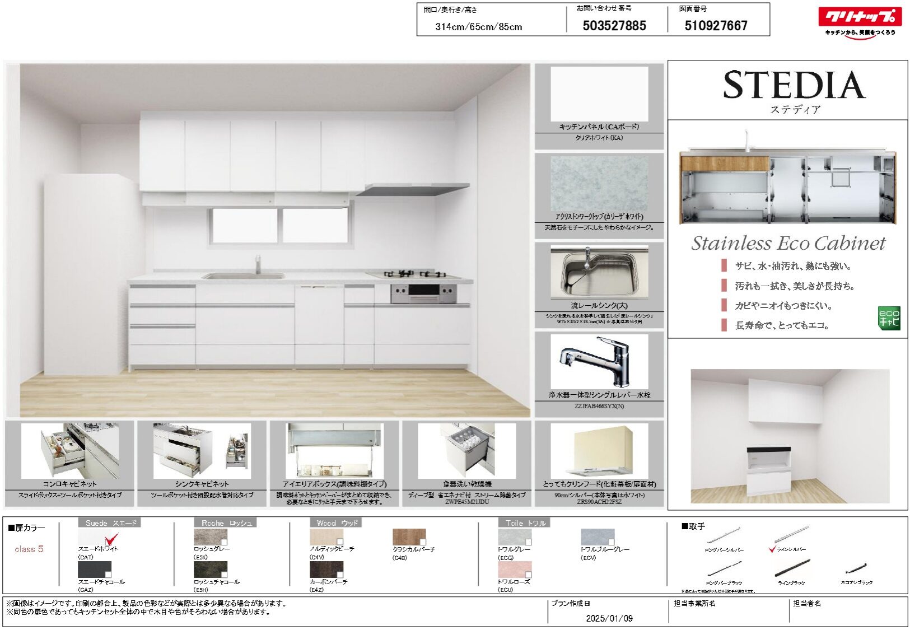
Task: Tick the ロッシュグレー checkbox
Action: [224, 542]
